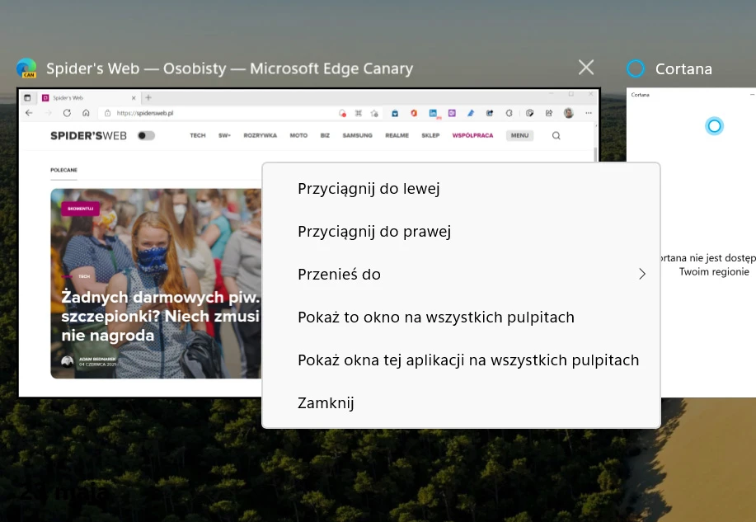The image size is (756, 522).
Task: Toggle the dark mode switch next to logo
Action: (146, 135)
